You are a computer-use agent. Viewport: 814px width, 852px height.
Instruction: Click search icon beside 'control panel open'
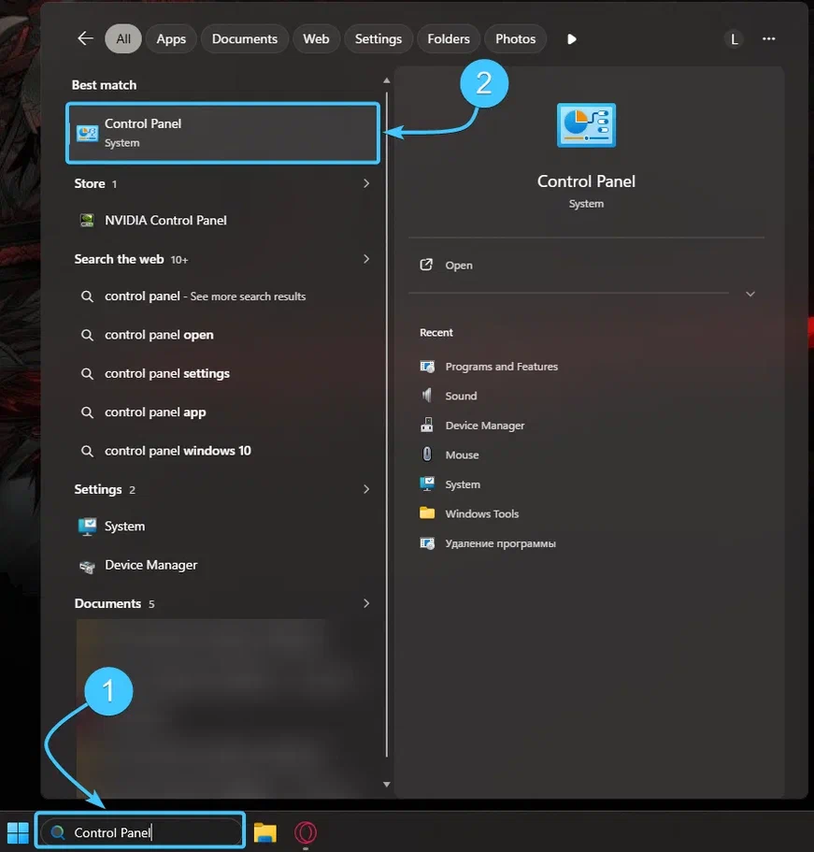[87, 335]
